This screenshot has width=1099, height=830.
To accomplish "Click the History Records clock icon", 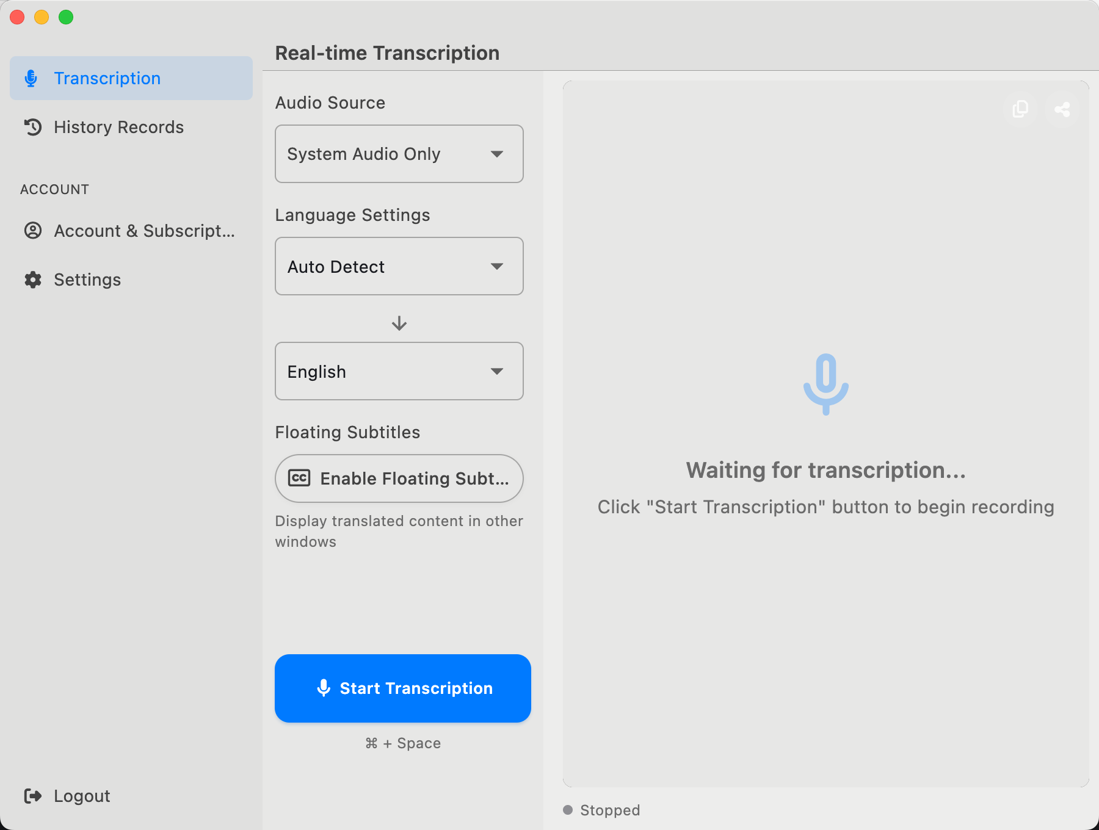I will 33,127.
